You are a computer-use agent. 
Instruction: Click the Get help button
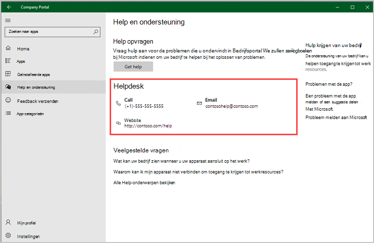click(x=133, y=67)
